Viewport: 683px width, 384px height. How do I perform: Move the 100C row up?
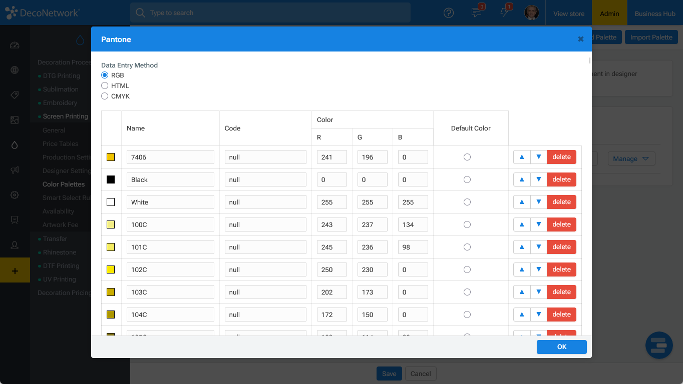coord(522,224)
